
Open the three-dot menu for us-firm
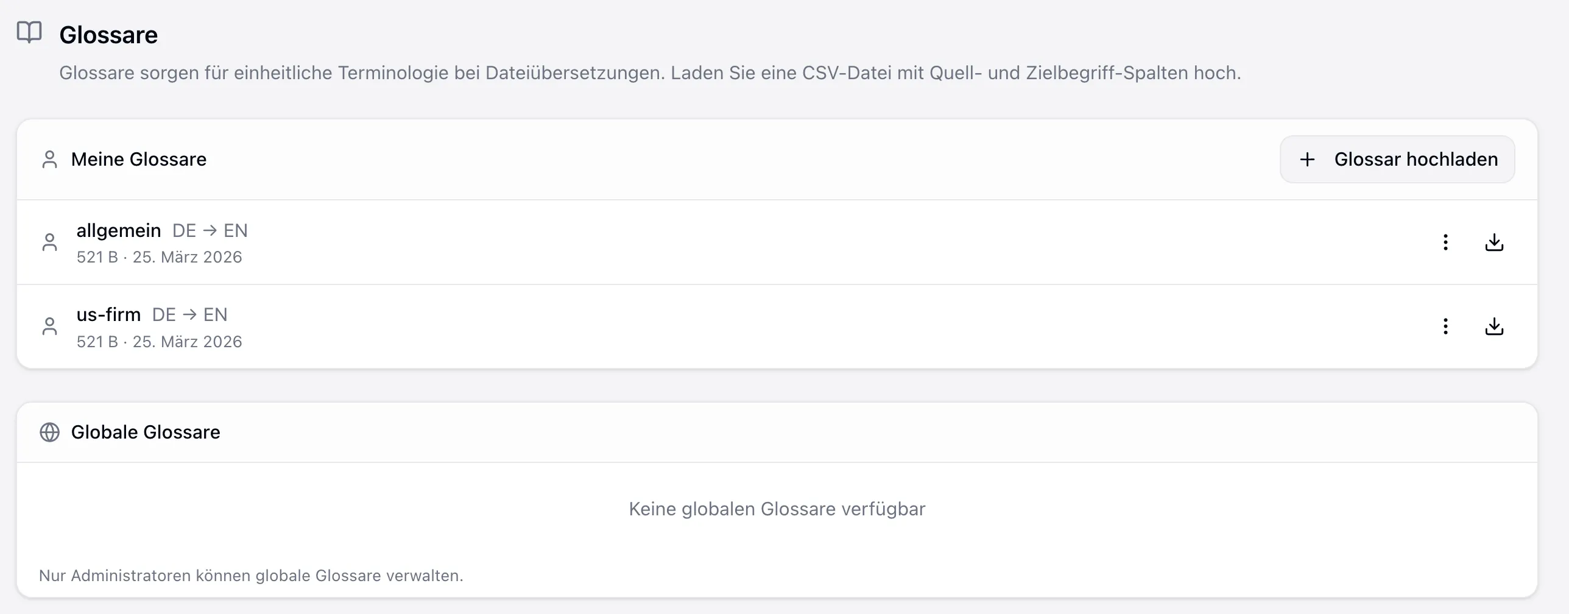pos(1445,326)
